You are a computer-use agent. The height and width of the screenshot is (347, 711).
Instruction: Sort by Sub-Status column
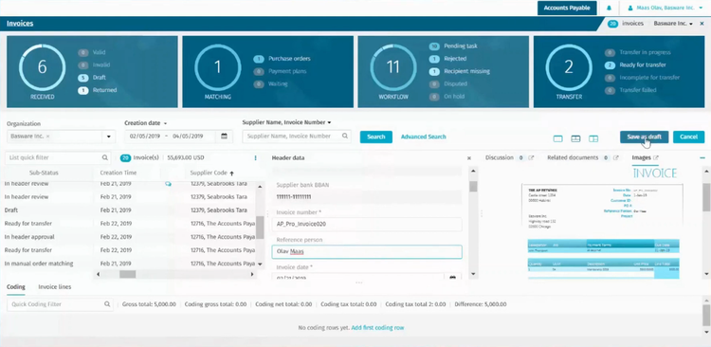point(44,173)
